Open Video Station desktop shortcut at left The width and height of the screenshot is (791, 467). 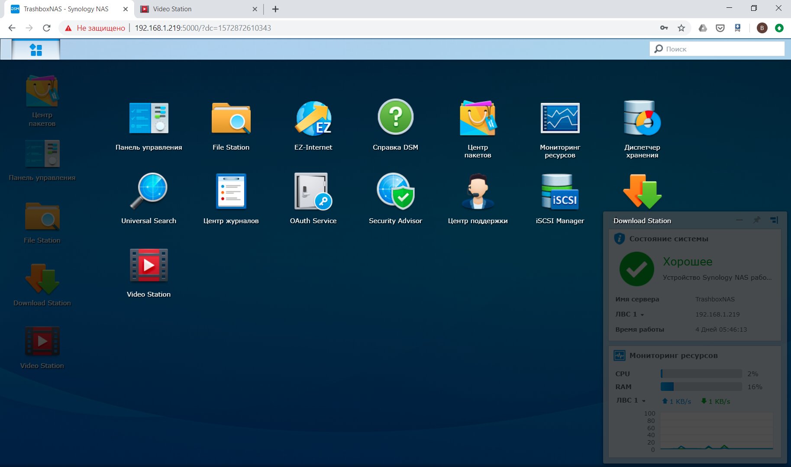tap(42, 341)
